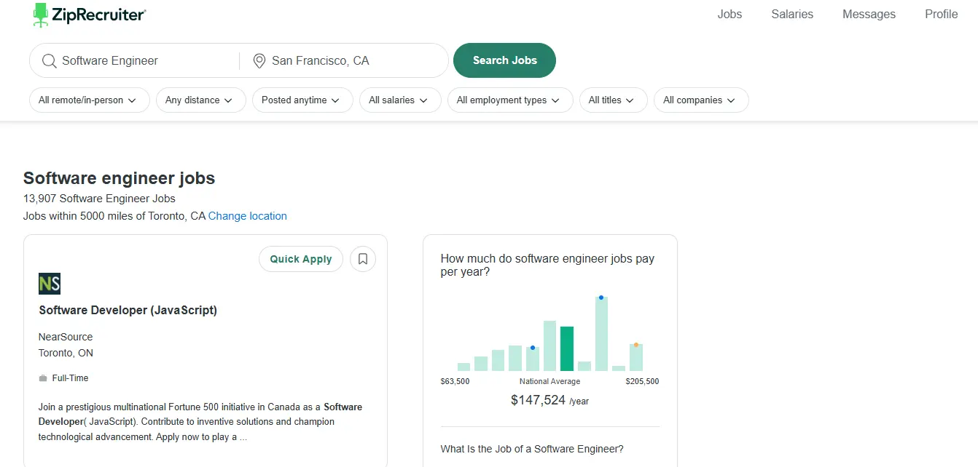Expand the Any distance filter
Screen dimensions: 978x467
(200, 100)
